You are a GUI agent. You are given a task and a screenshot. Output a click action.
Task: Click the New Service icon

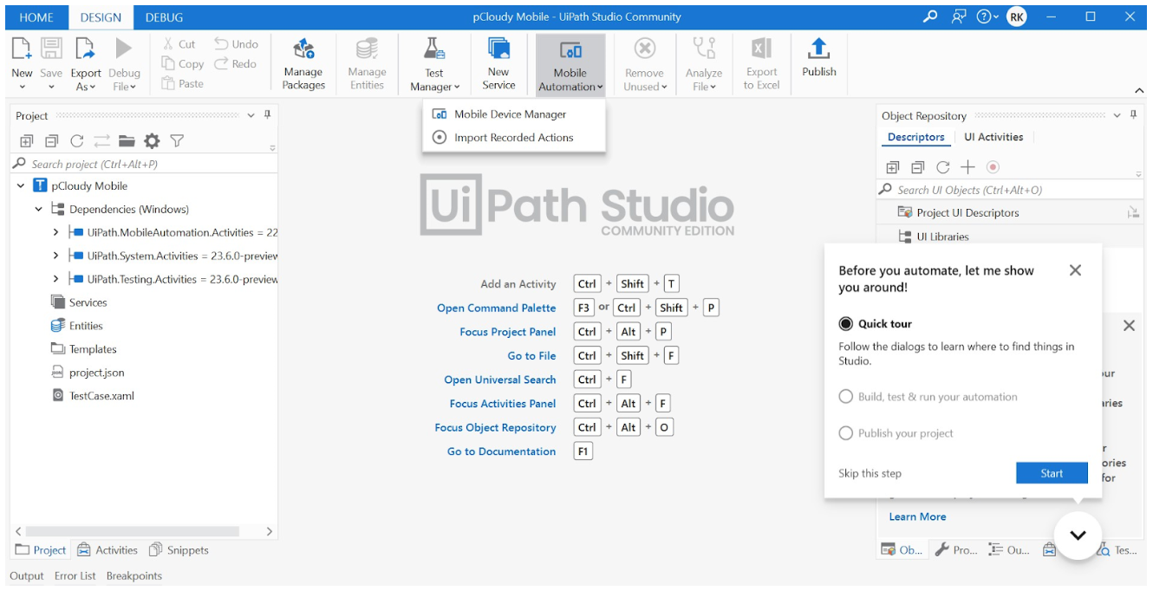(498, 50)
